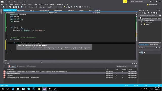Select the 'UnityEngine.KeyCode' definition error row
The width and height of the screenshot is (162, 91).
pyautogui.click(x=70, y=77)
